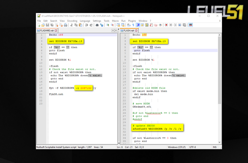Click the Open file folder icon
This screenshot has width=248, height=163.
pyautogui.click(x=43, y=25)
